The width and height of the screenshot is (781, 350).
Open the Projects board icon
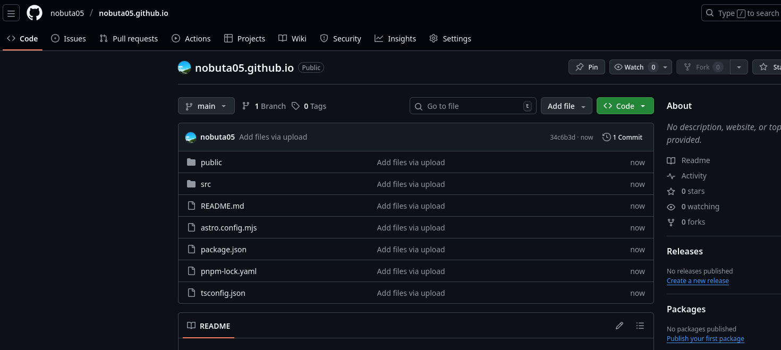click(228, 38)
